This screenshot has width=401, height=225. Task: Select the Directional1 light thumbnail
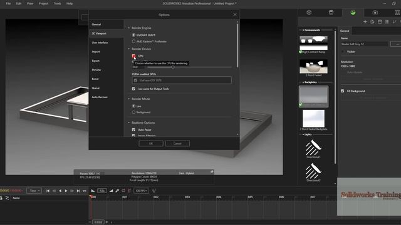pyautogui.click(x=313, y=147)
